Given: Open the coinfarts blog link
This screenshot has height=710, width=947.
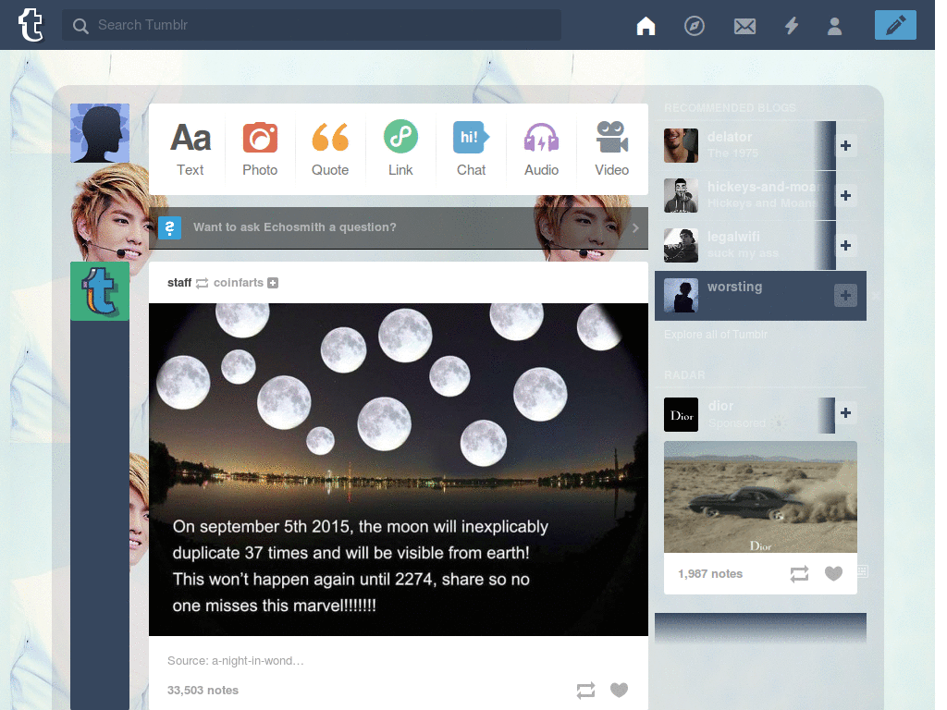Looking at the screenshot, I should click(x=239, y=283).
